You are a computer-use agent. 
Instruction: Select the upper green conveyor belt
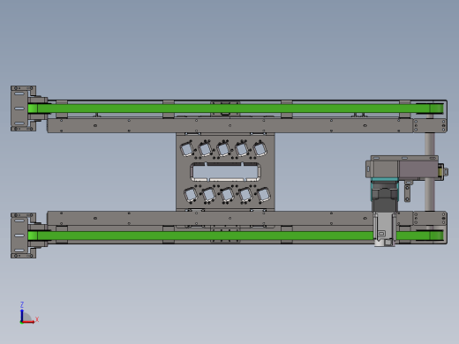pos(236,108)
